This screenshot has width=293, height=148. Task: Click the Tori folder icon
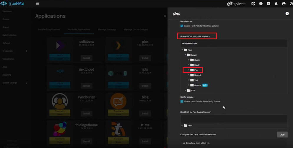(192, 80)
